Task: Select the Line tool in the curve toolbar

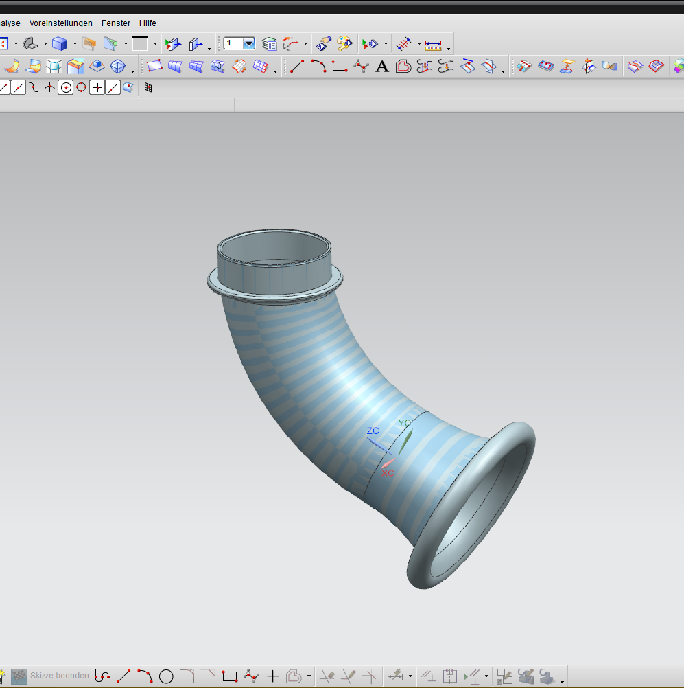Action: 297,67
